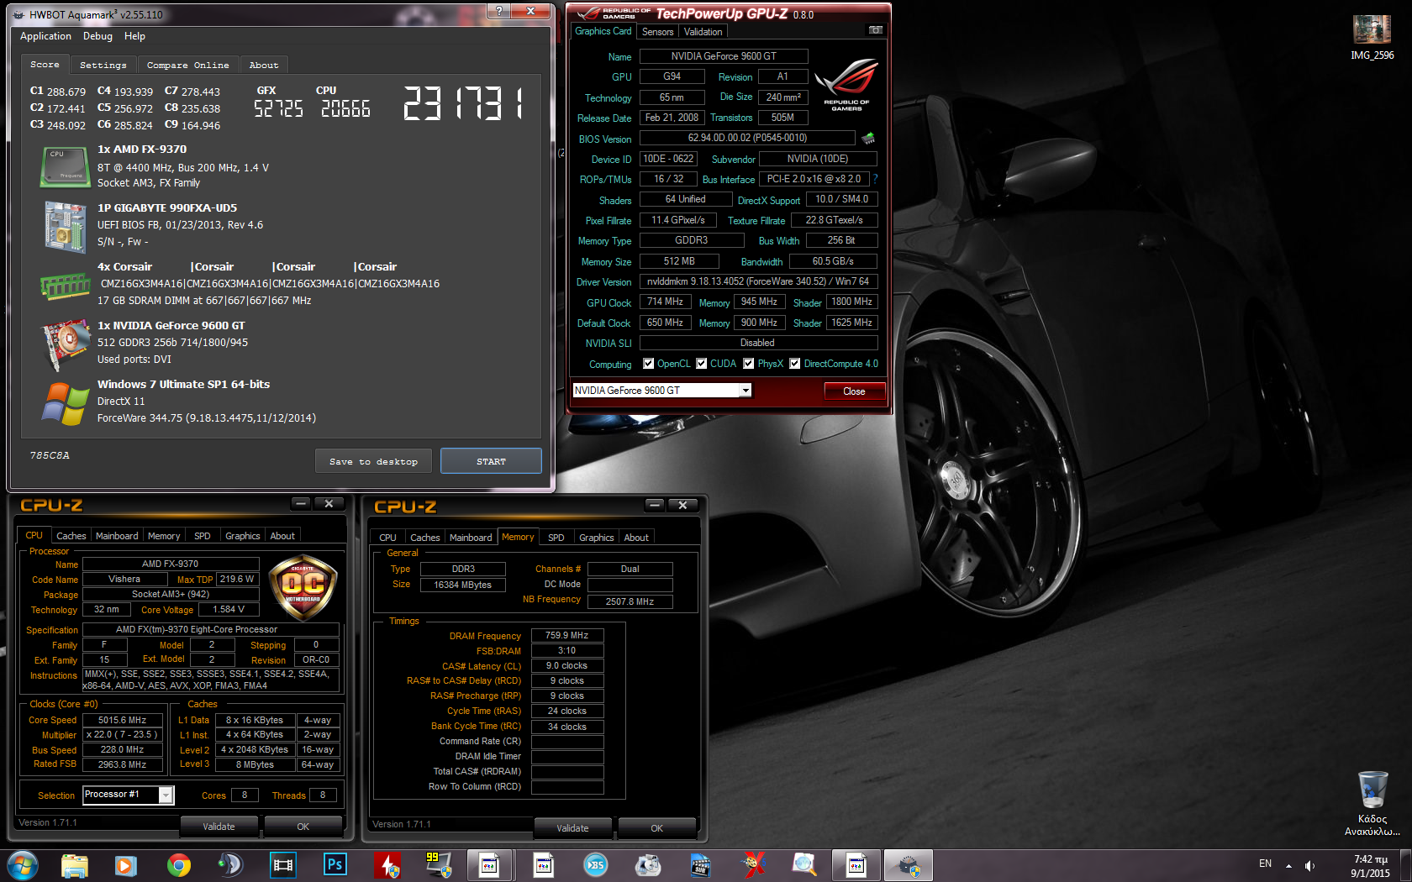Screen dimensions: 1412x882
Task: Open the IMG_2596 desktop thumbnail
Action: tap(1372, 38)
